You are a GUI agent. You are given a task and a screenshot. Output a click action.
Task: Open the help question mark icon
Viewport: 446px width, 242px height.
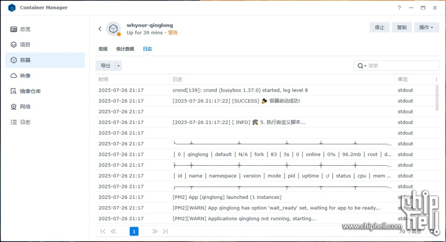399,8
